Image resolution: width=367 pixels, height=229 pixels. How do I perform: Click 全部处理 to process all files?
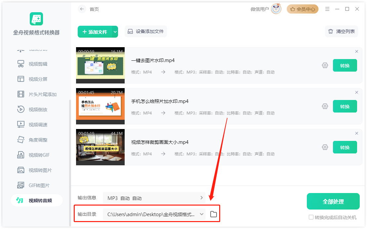[x=333, y=201]
